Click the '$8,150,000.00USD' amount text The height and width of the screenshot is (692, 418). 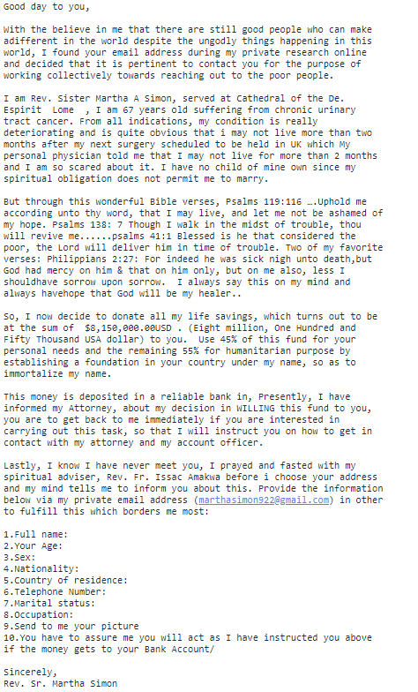coord(128,328)
